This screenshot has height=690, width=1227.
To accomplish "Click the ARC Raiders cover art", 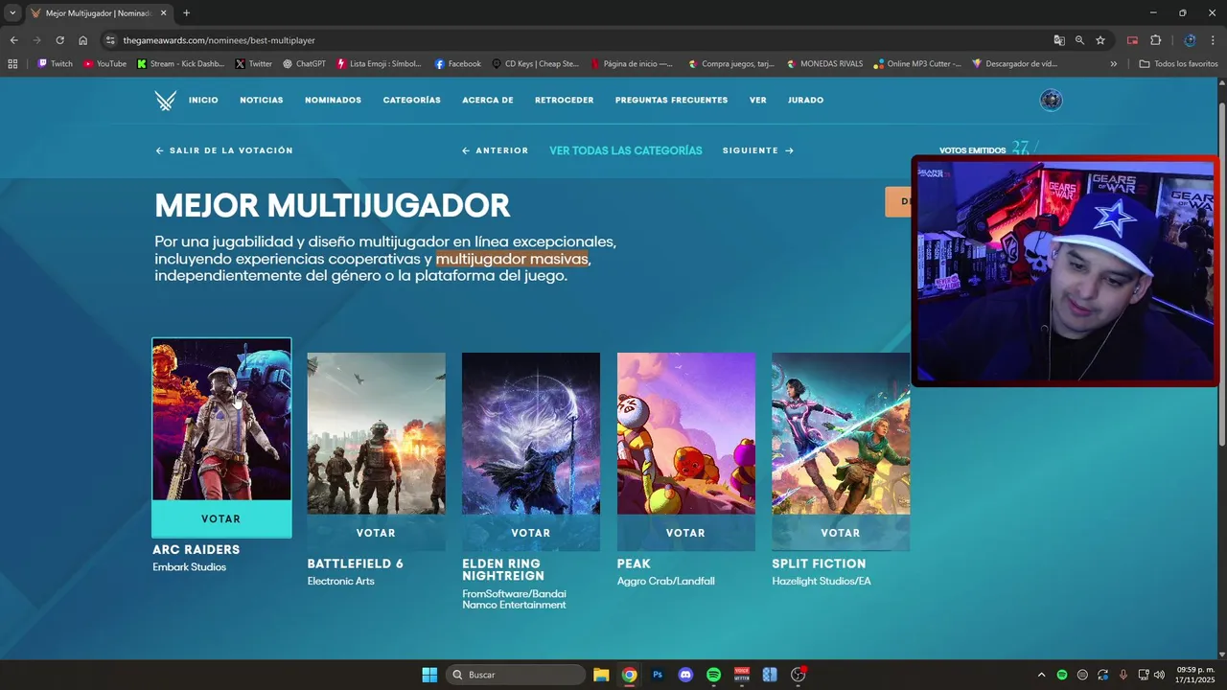I will click(x=221, y=419).
